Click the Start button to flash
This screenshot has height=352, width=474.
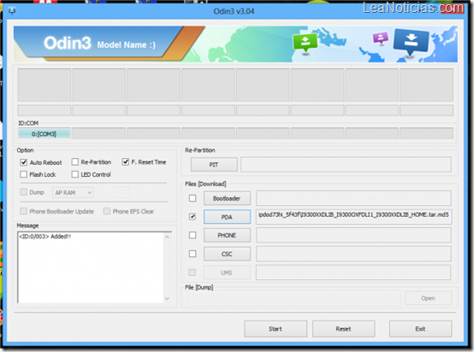[276, 329]
